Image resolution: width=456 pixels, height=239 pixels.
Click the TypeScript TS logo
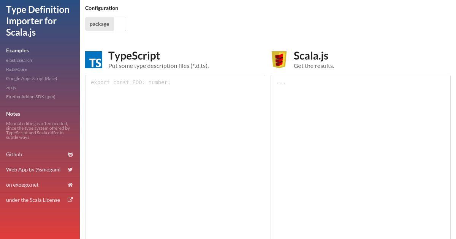coord(93,60)
